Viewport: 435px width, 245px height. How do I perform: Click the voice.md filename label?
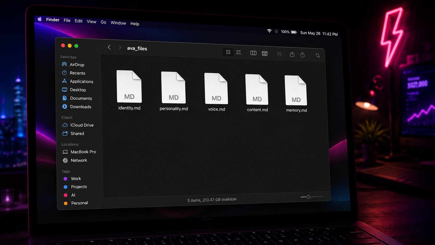[217, 109]
